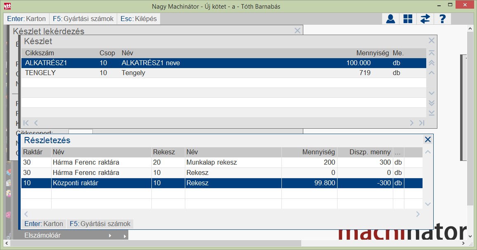Go to last column in Készlet pager
The image size is (477, 250).
[422, 123]
